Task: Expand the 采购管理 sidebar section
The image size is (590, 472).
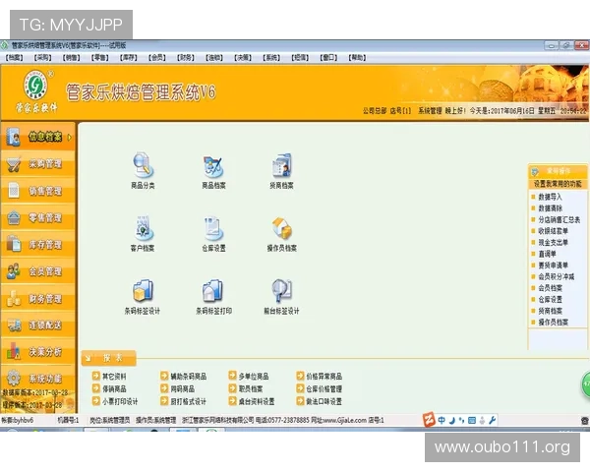Action: click(x=37, y=164)
